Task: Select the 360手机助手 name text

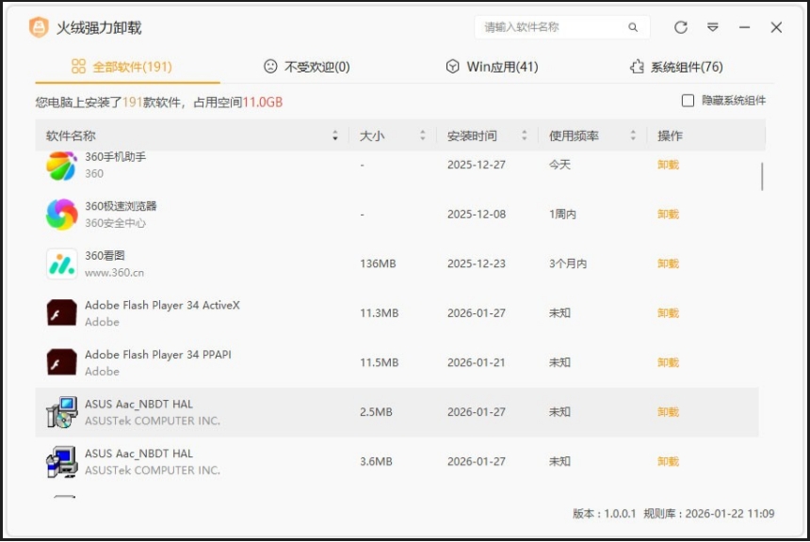Action: tap(115, 156)
